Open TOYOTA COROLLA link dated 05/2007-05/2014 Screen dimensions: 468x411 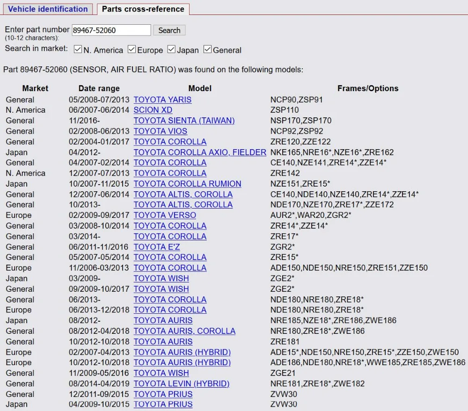click(170, 257)
